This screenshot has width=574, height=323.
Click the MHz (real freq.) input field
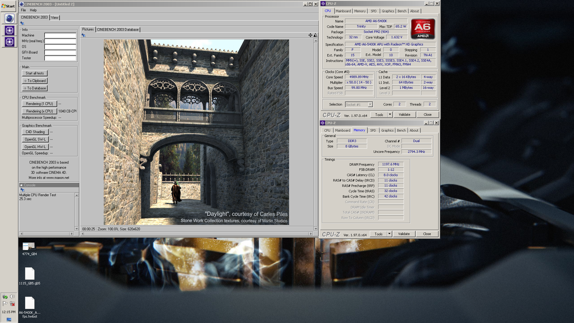(x=60, y=41)
